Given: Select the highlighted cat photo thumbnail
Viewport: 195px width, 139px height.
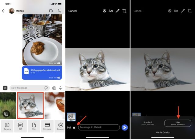Looking at the screenshot, I should [30, 105].
